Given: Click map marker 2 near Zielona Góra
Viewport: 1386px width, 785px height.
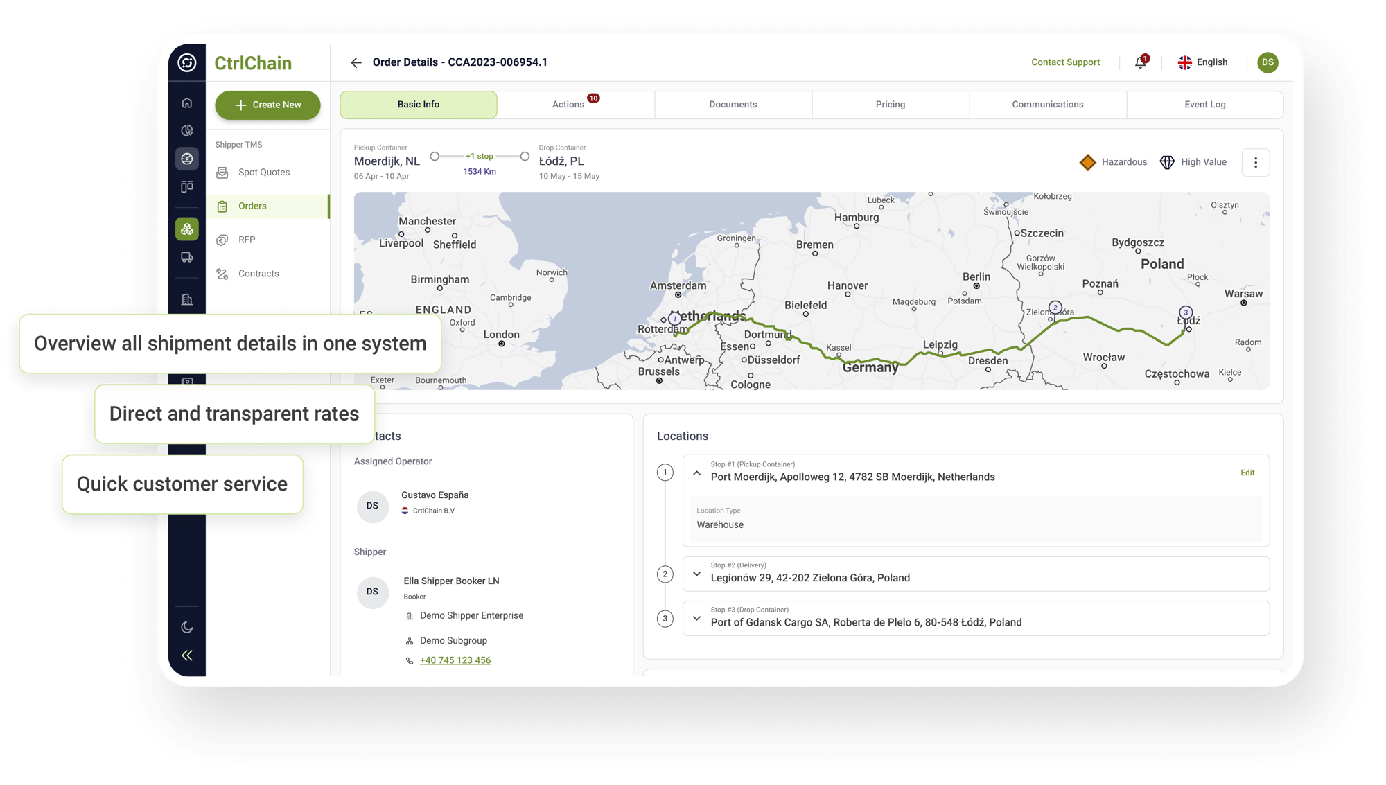Looking at the screenshot, I should click(1055, 308).
